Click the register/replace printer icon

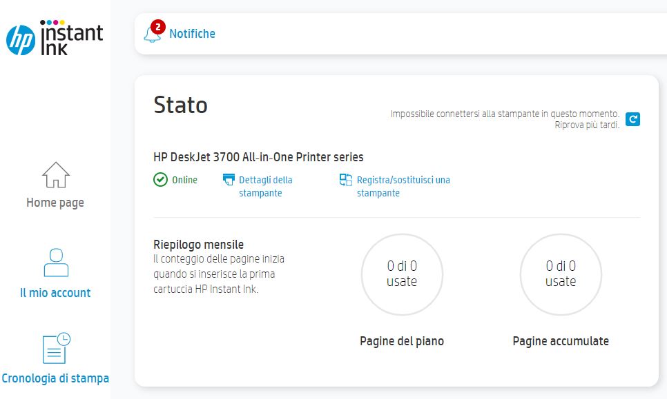pyautogui.click(x=346, y=180)
